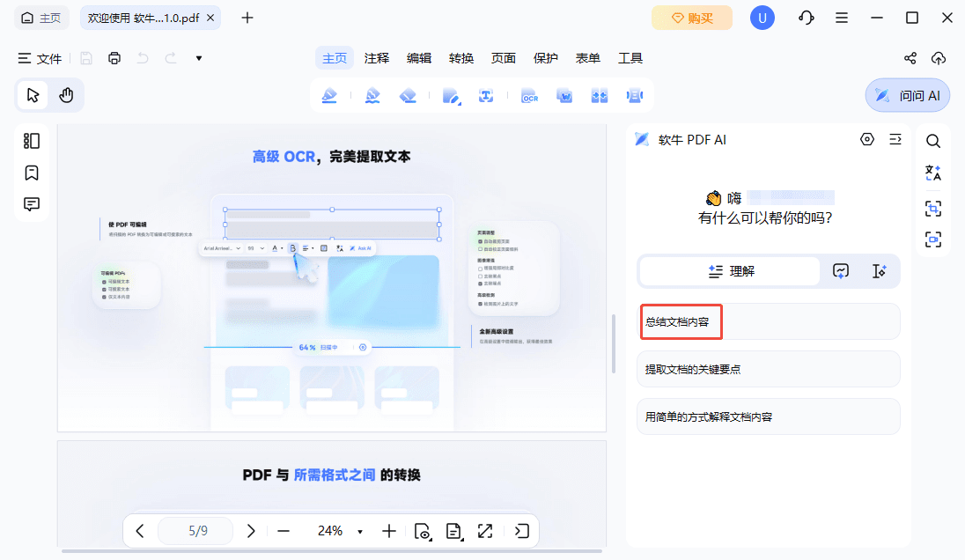
Task: Select the eraser tool icon
Action: pos(408,95)
